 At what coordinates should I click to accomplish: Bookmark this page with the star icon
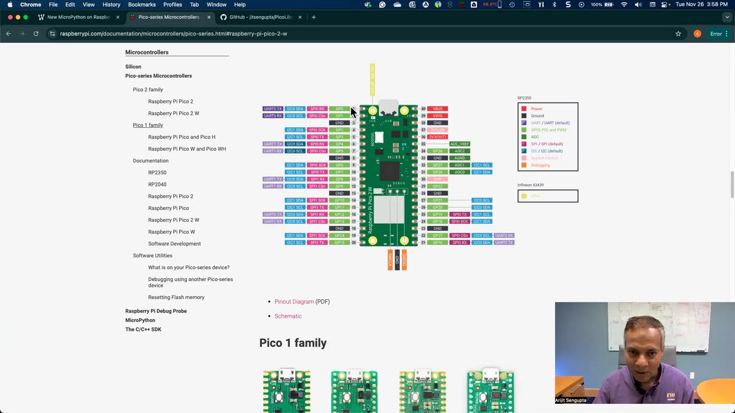click(x=678, y=34)
